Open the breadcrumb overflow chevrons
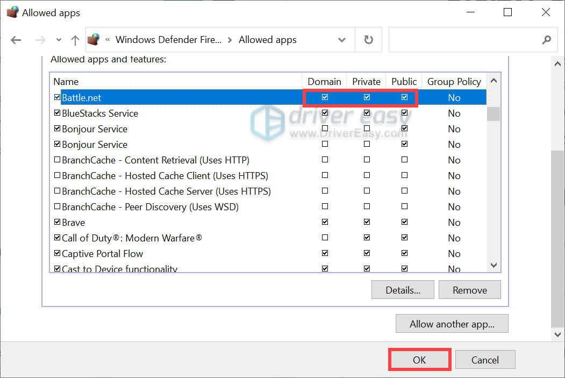 [x=108, y=40]
